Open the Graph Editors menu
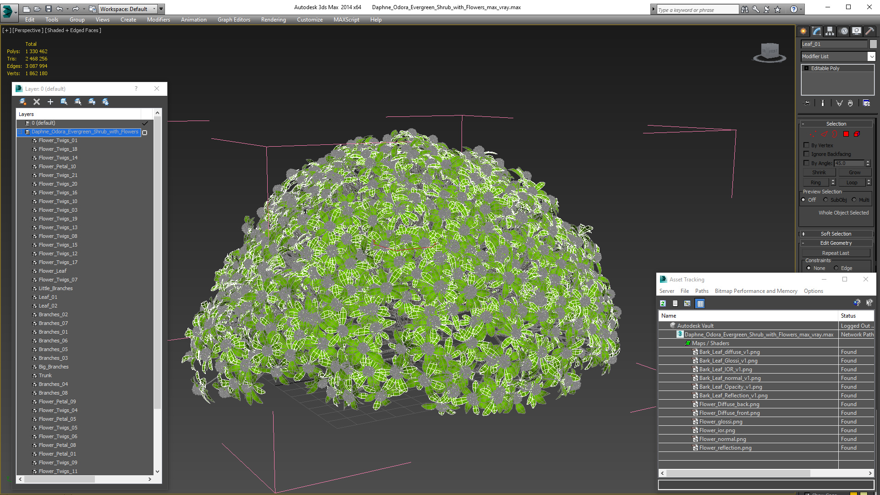880x495 pixels. (234, 20)
